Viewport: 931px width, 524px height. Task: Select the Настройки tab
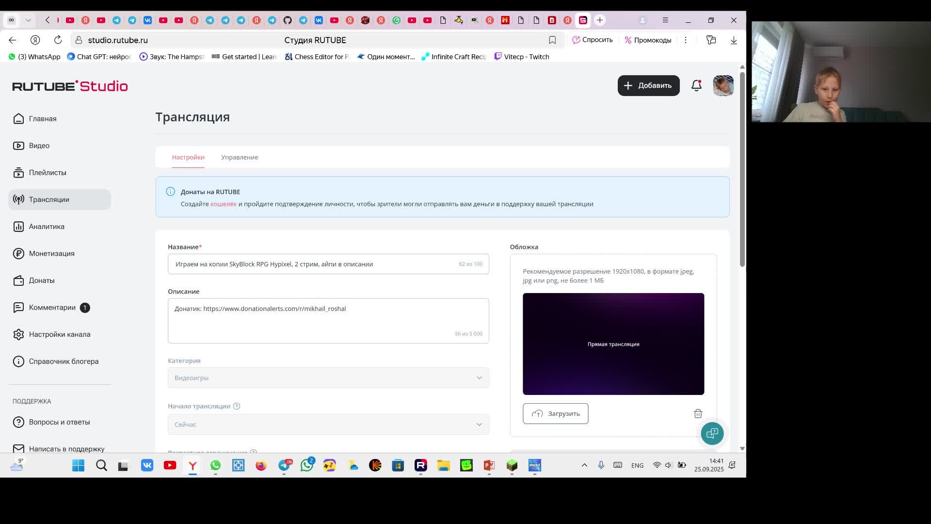point(188,157)
